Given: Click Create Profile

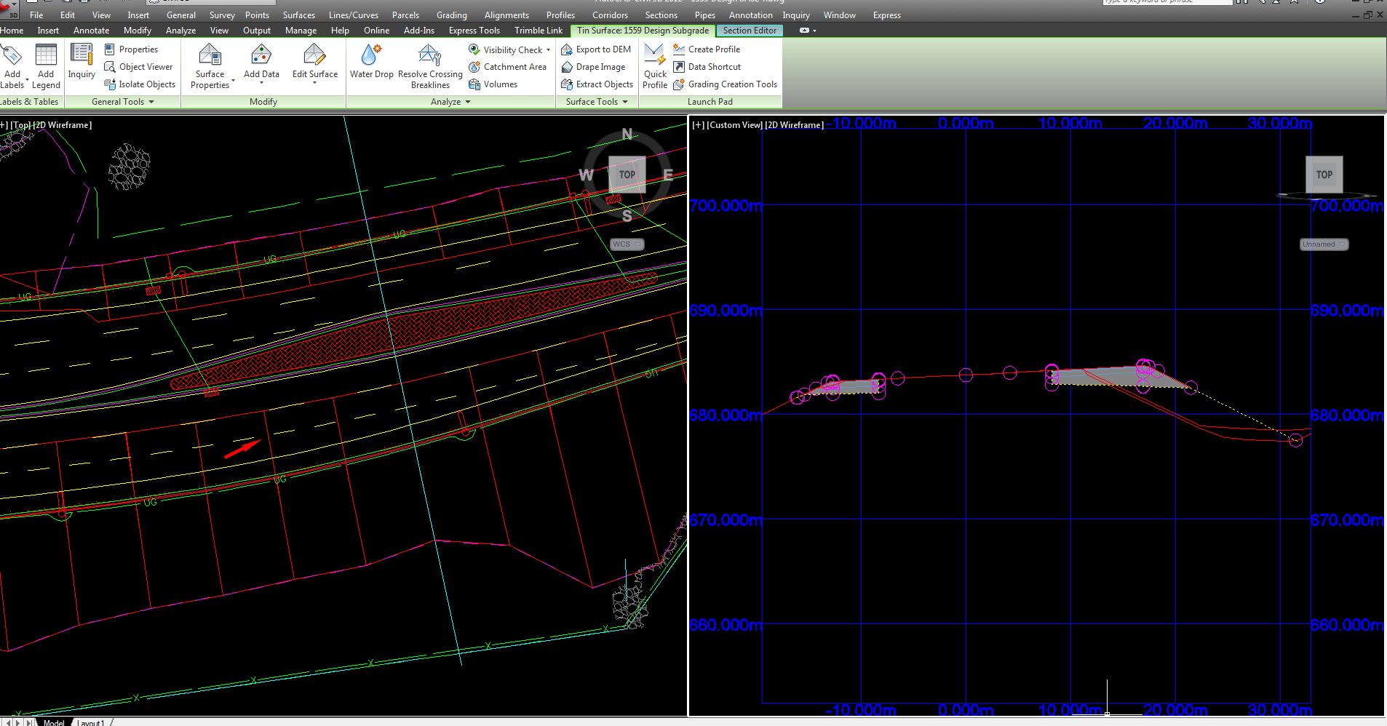Looking at the screenshot, I should 707,49.
